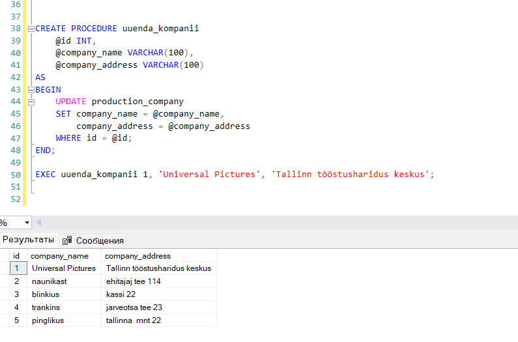Click the @company_address VARCHAR(100) parameter line
Screen dimensions: 518x342
click(x=130, y=65)
